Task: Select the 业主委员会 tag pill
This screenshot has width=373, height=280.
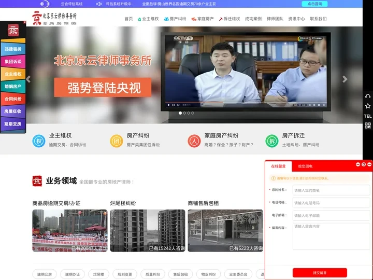Action: (238, 274)
